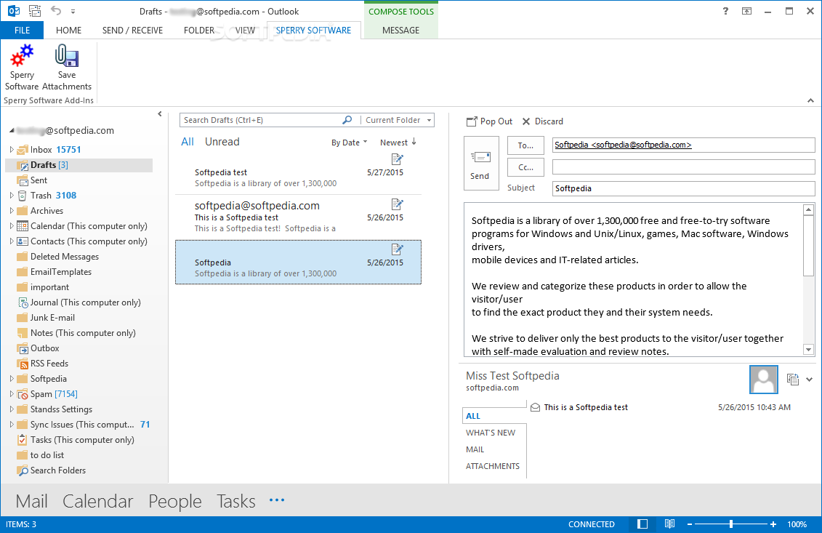The image size is (822, 533).
Task: Expand the Softpedia folder in the folder pane
Action: point(12,378)
